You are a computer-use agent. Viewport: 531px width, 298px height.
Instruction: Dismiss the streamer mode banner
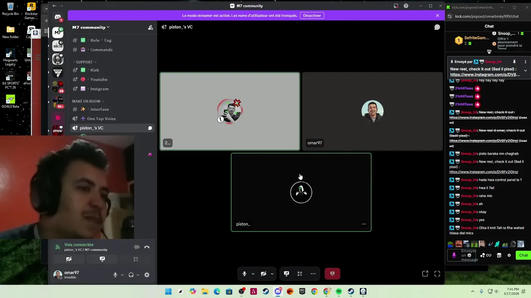tap(437, 15)
